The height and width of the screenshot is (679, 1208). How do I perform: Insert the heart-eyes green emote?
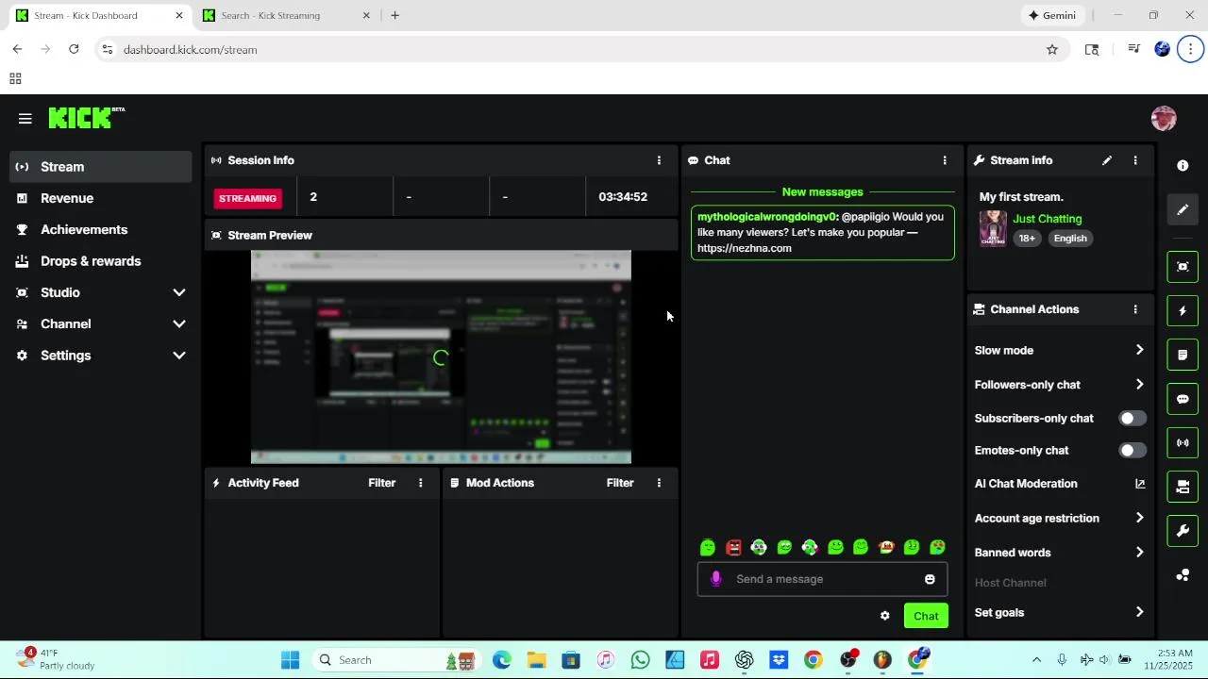(937, 547)
